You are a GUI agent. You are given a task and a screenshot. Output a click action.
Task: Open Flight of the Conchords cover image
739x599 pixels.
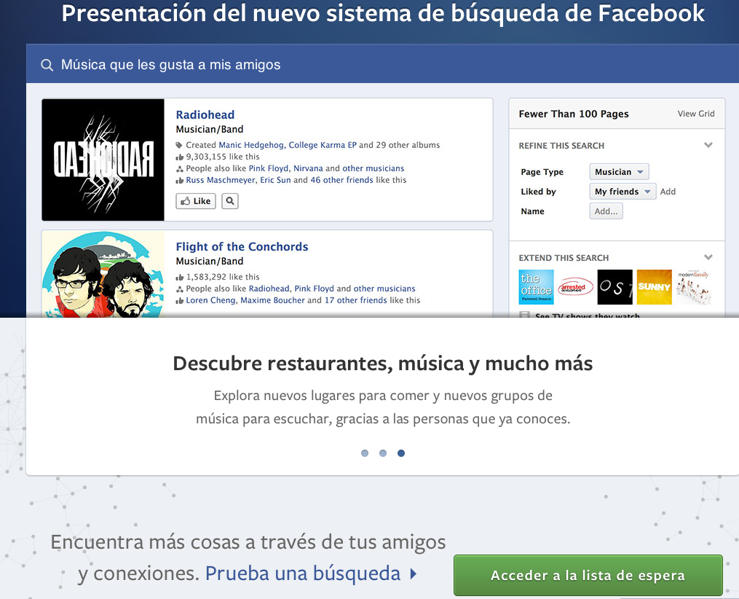click(103, 274)
